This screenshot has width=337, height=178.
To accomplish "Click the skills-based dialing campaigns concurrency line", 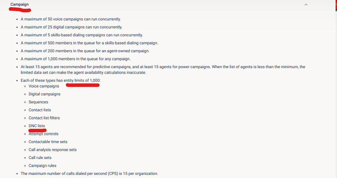I will coord(82,35).
